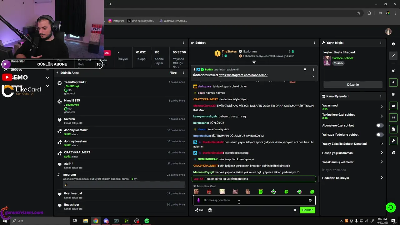Open Yapay Zeka ile Sohbet Denetimi link
The image size is (400, 225).
tap(353, 144)
